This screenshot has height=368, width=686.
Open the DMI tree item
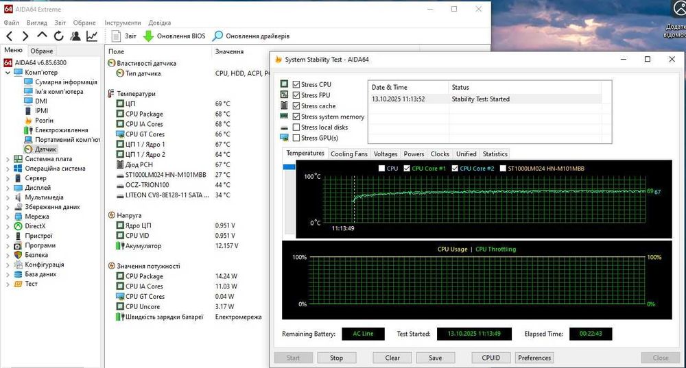[40, 101]
